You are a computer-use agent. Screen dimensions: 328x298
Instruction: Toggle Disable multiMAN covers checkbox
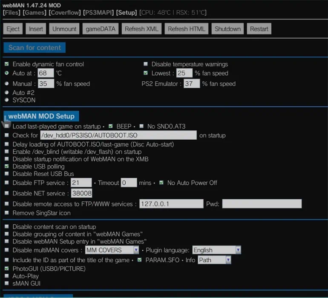point(7,250)
